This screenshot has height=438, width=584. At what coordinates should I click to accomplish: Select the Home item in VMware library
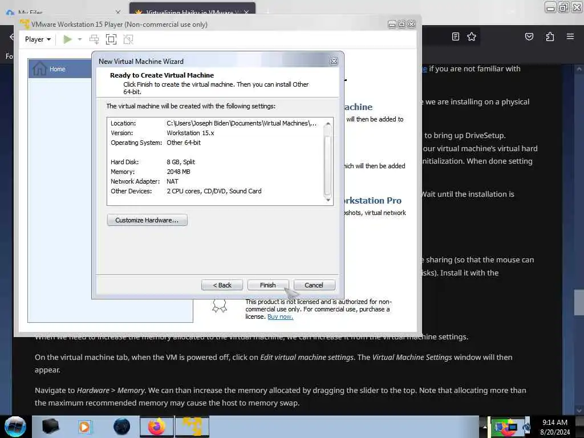click(60, 69)
